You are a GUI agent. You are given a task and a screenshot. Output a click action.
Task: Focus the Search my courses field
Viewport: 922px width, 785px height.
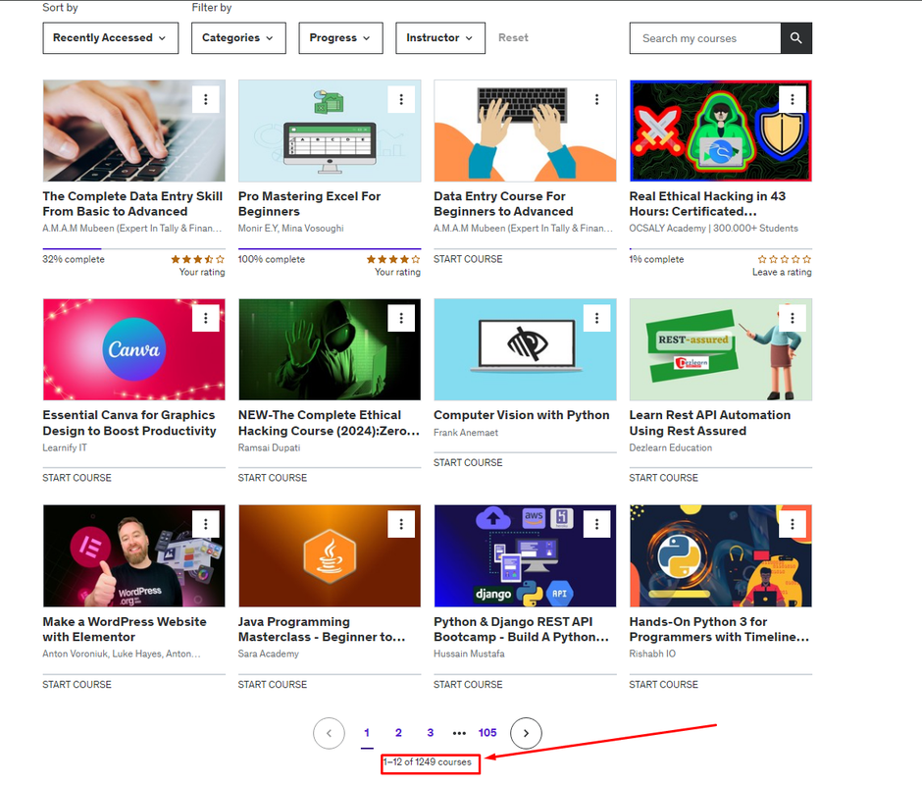click(705, 38)
